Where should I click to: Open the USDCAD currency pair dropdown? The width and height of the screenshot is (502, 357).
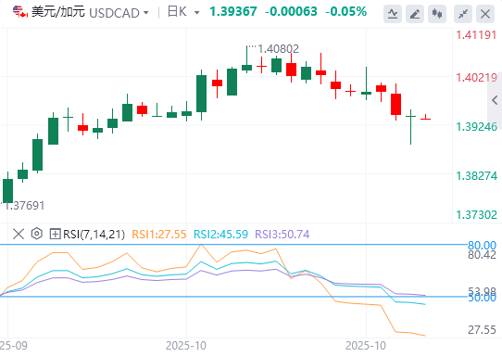(x=119, y=13)
